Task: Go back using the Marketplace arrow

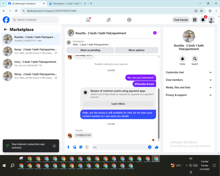Action: (x=5, y=29)
